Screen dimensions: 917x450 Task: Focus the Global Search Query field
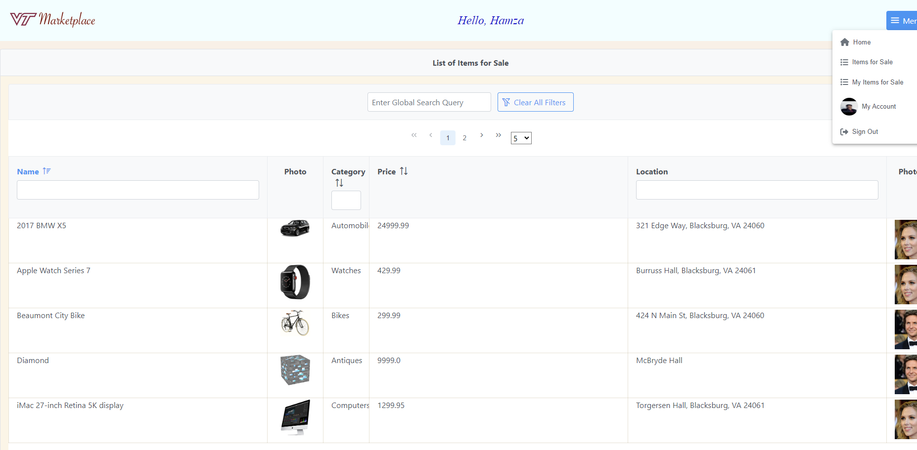(x=429, y=102)
